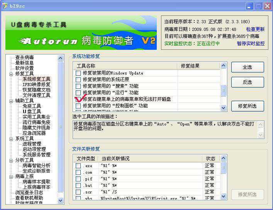Click the 状态 column header
273x210 pixels.
211,158
